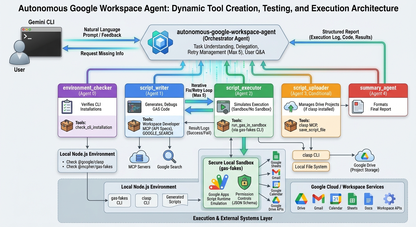Image resolution: width=416 pixels, height=227 pixels.
Task: Click the clasp CLI box beside Local File System
Action: tap(311, 155)
